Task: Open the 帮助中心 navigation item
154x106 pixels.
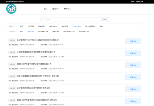Action: coord(68,9)
